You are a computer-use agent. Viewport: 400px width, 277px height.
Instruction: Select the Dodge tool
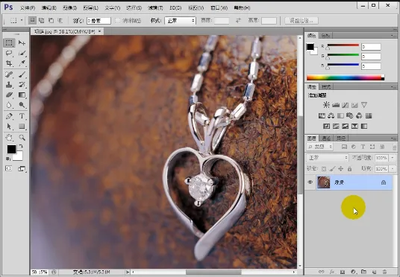click(x=22, y=105)
